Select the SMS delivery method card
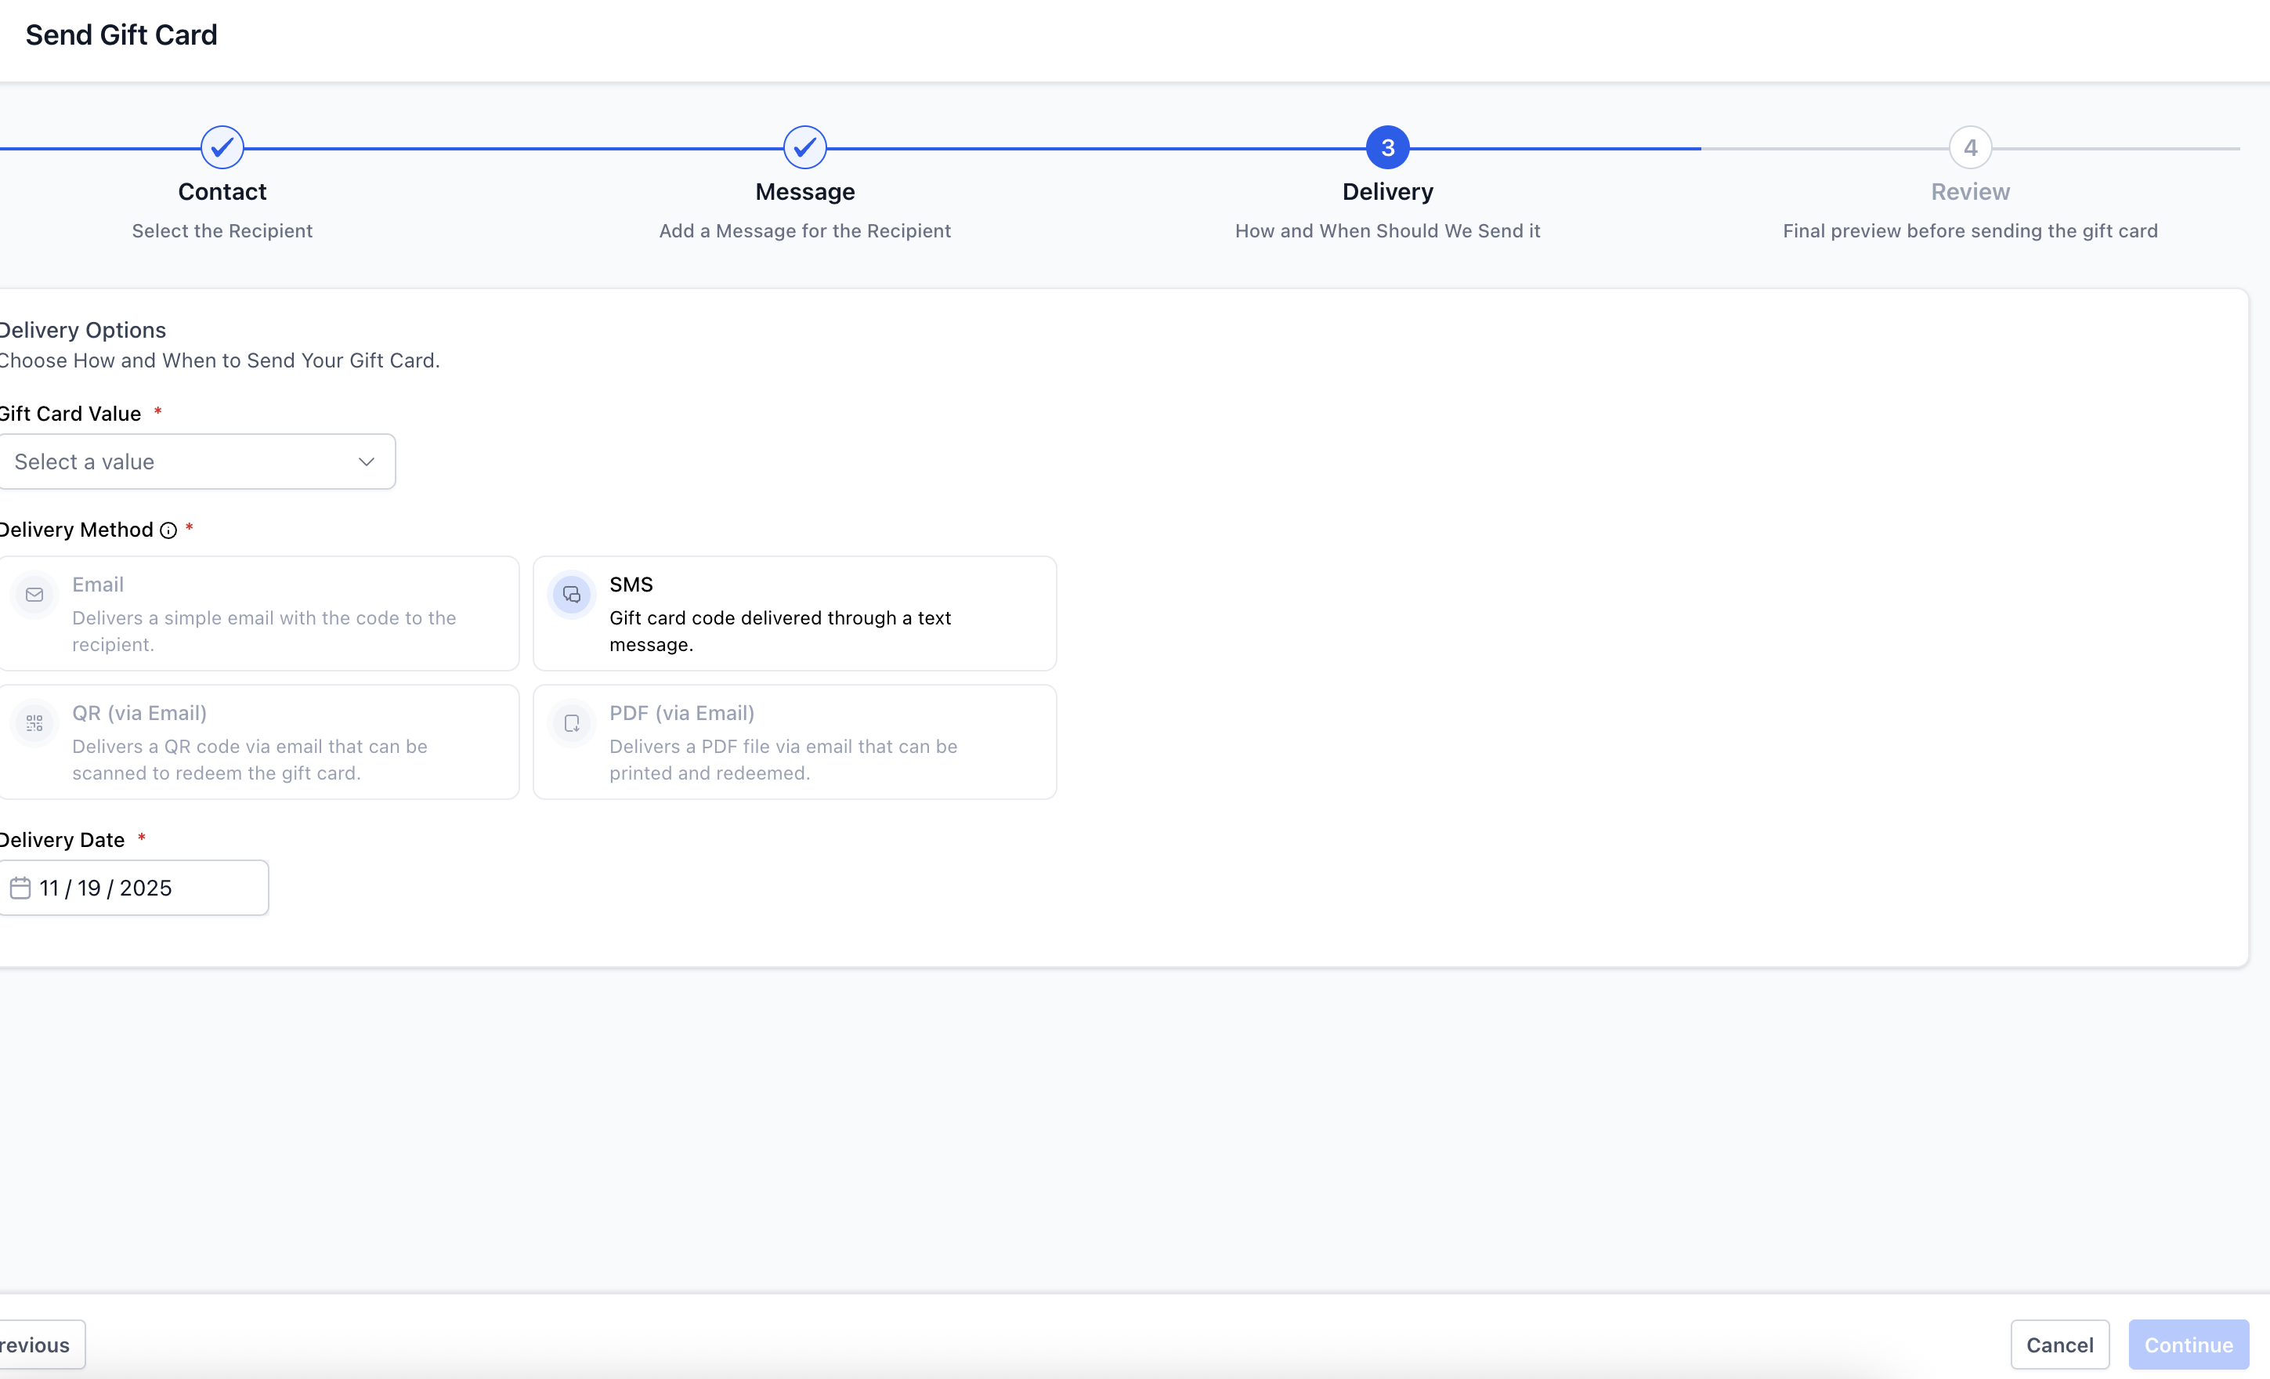This screenshot has width=2270, height=1379. click(794, 613)
